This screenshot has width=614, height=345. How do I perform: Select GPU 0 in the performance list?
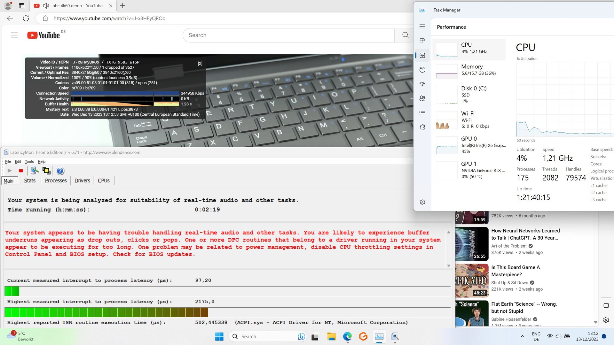coord(470,145)
